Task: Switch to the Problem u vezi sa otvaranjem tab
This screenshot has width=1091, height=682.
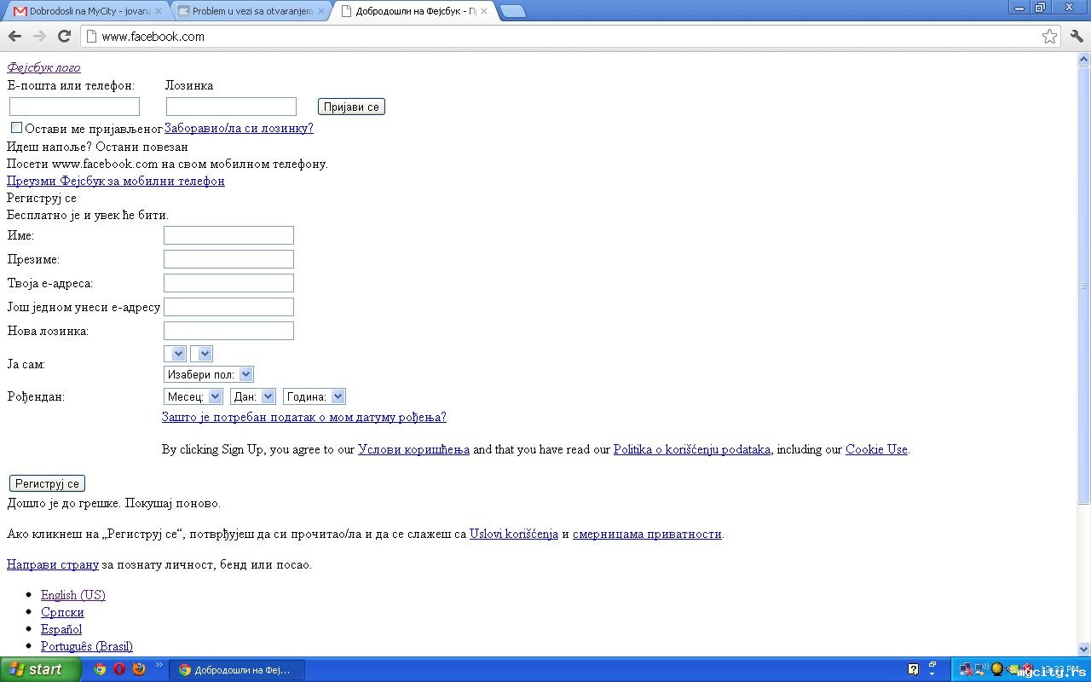Action: point(251,11)
